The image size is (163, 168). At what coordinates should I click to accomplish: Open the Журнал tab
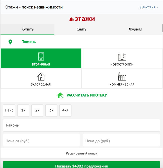tap(135, 29)
